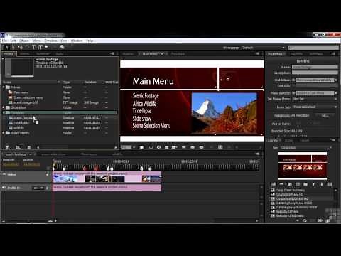Image resolution: width=341 pixels, height=256 pixels.
Task: Select the Direct Select tool
Action: coord(13,47)
